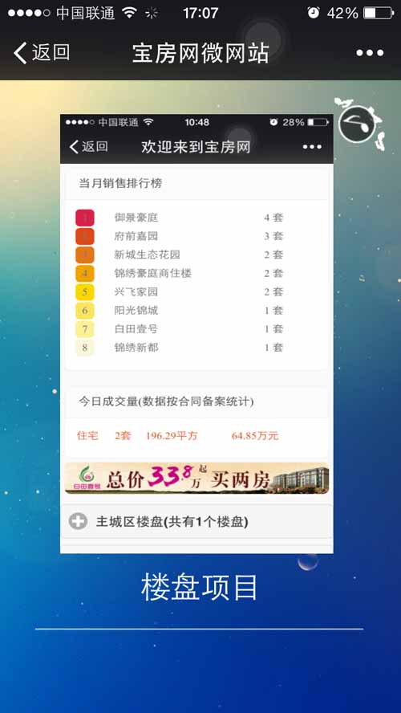This screenshot has height=713, width=401.
Task: Select rank 1 red badge 御景豪庭
Action: (85, 218)
